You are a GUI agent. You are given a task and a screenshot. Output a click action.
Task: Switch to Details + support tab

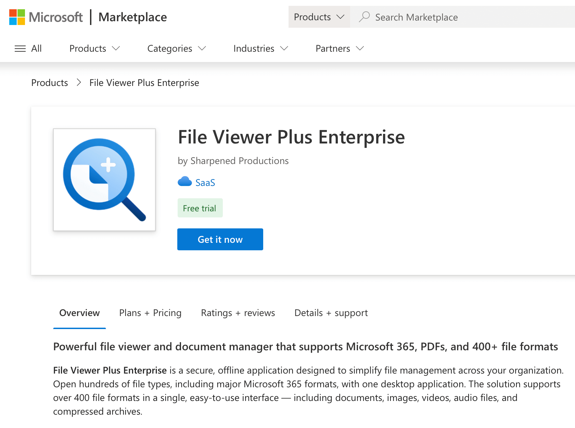pyautogui.click(x=331, y=313)
